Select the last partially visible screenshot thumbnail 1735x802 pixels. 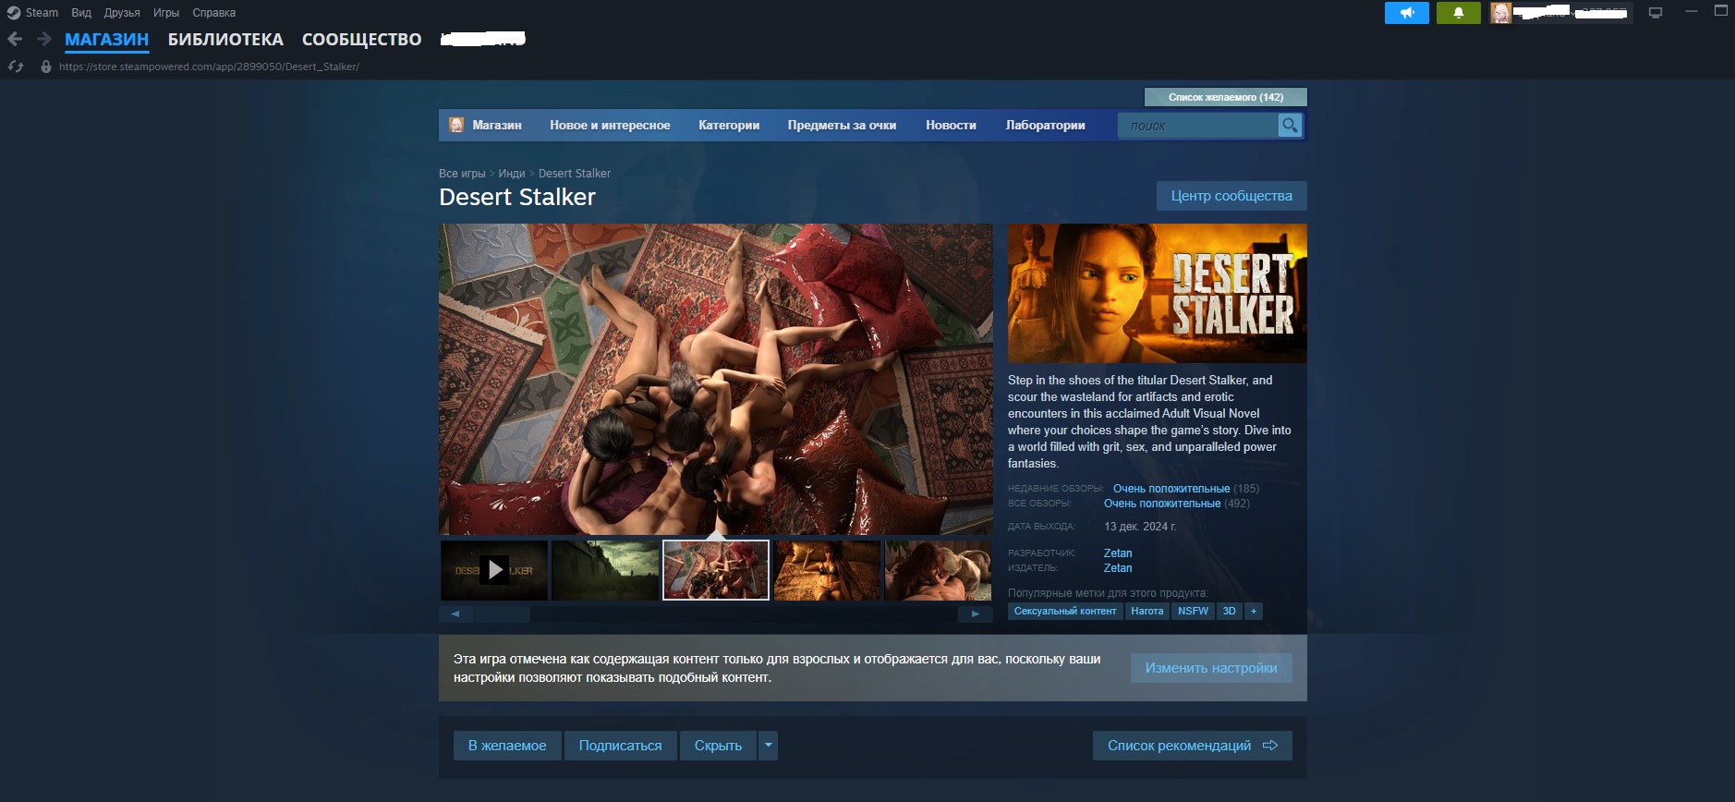pyautogui.click(x=938, y=570)
